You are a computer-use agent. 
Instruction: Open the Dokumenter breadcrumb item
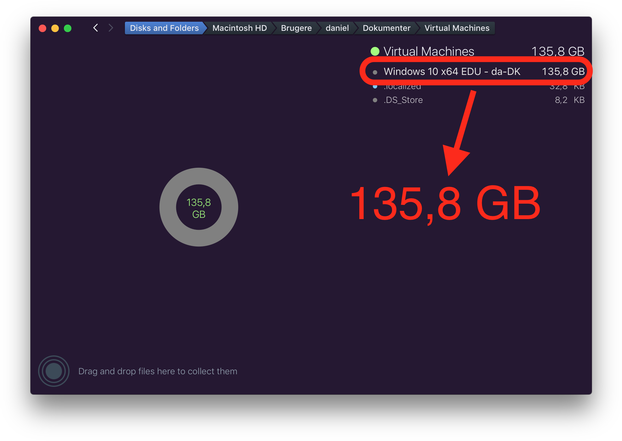pos(386,28)
